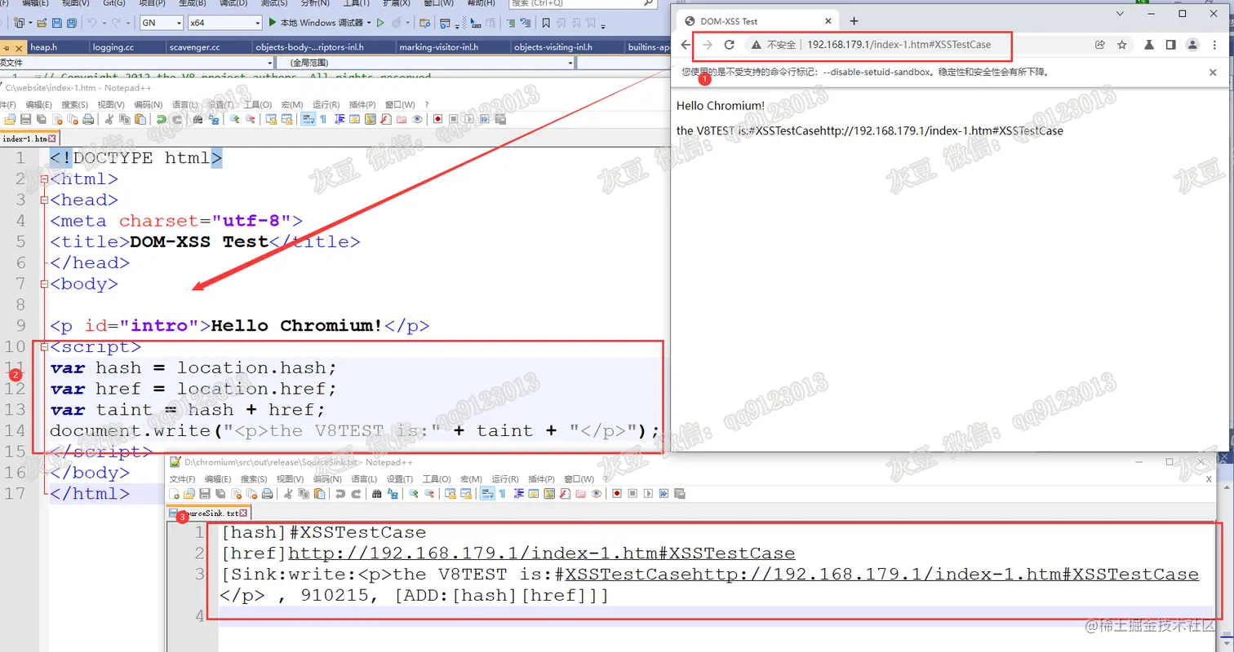Click monitoring eye icon in SourceSink.txt Notepad++
The image size is (1234, 652).
pos(596,494)
